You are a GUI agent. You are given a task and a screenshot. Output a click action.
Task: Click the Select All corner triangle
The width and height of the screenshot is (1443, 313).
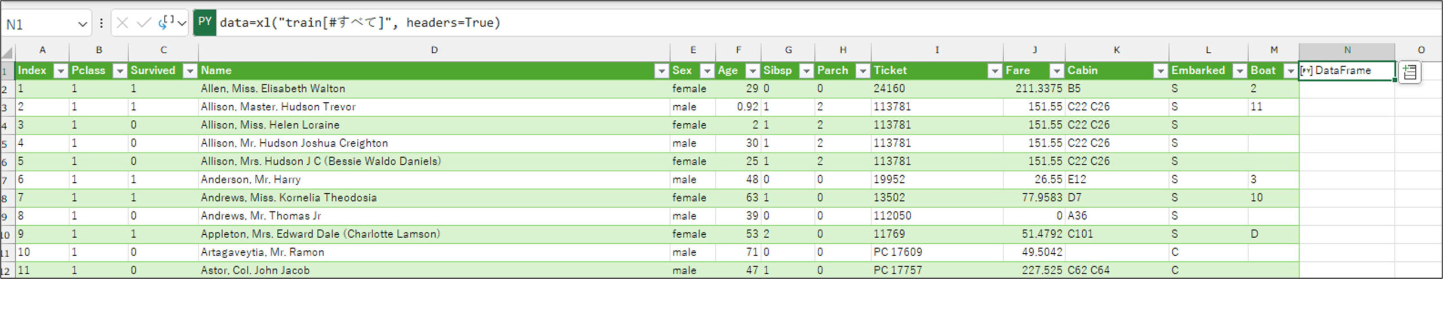[7, 53]
